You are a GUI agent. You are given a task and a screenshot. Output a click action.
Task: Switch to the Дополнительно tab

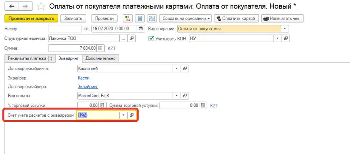click(x=101, y=58)
